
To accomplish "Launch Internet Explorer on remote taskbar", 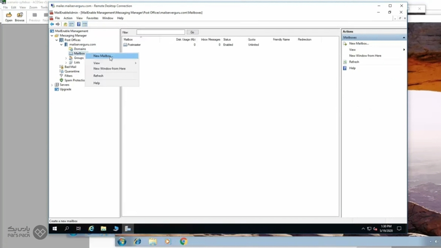I will tap(91, 228).
